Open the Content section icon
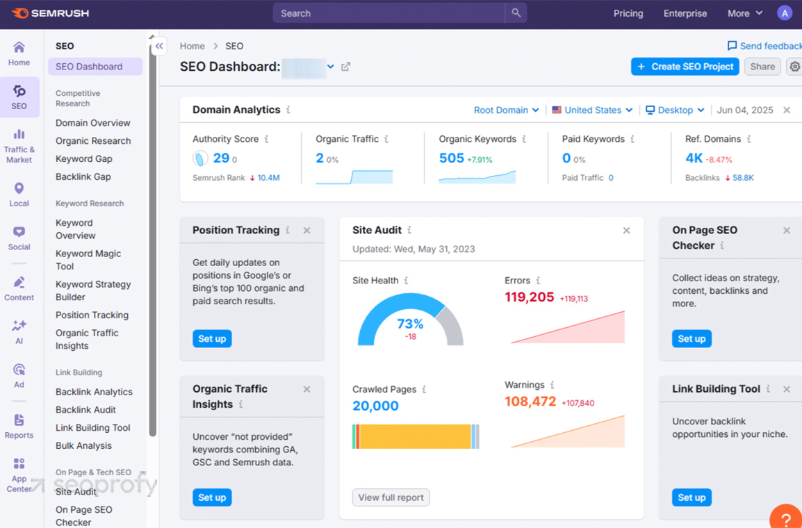802x528 pixels. coord(19,289)
